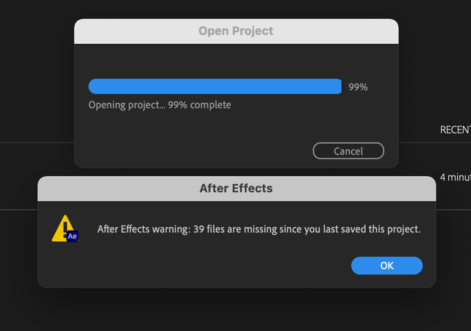The image size is (471, 331).
Task: Click the yellow warning triangle icon
Action: (x=65, y=229)
